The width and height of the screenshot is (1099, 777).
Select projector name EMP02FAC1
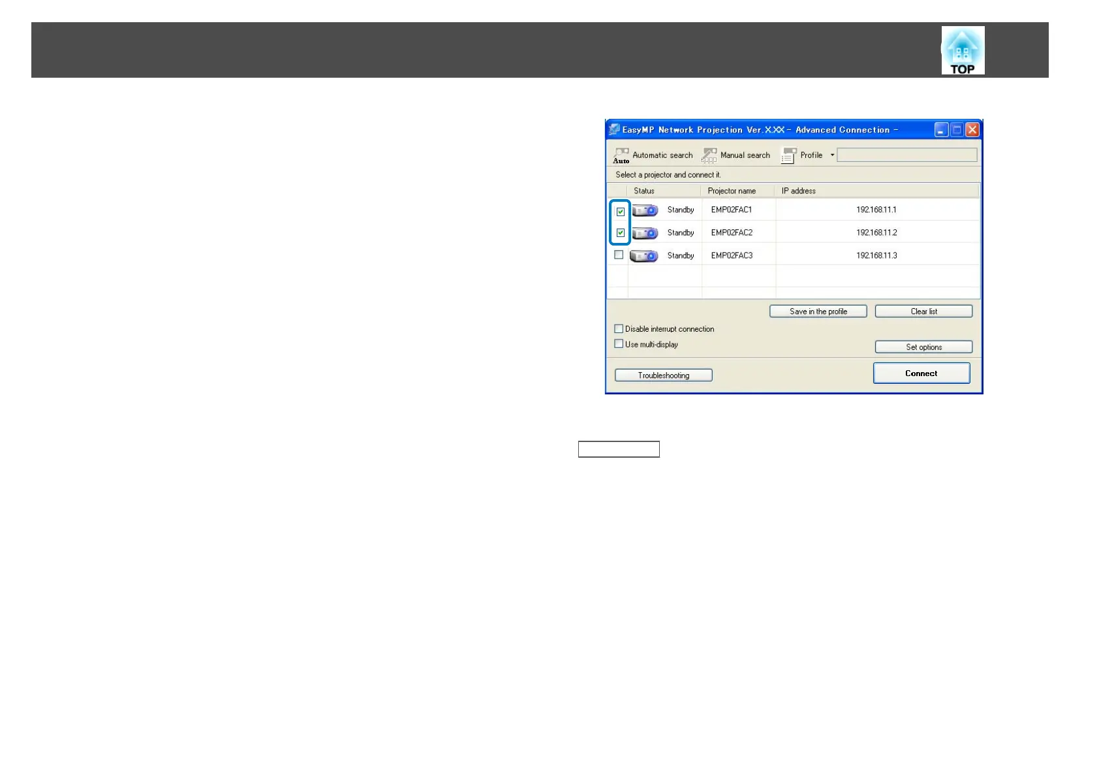tap(732, 210)
